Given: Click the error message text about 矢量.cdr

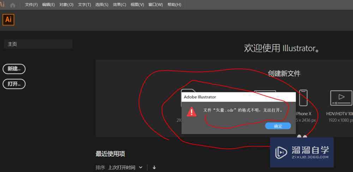Looking at the screenshot, I should [243, 110].
